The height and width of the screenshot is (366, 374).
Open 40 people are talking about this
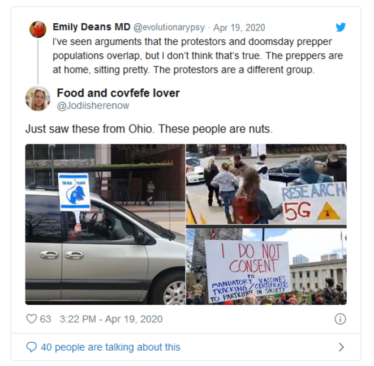click(110, 347)
